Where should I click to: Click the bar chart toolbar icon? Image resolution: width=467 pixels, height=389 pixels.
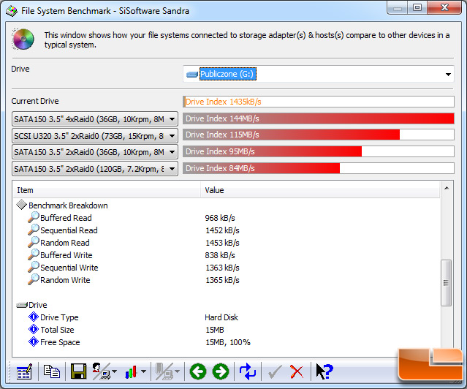pos(131,371)
